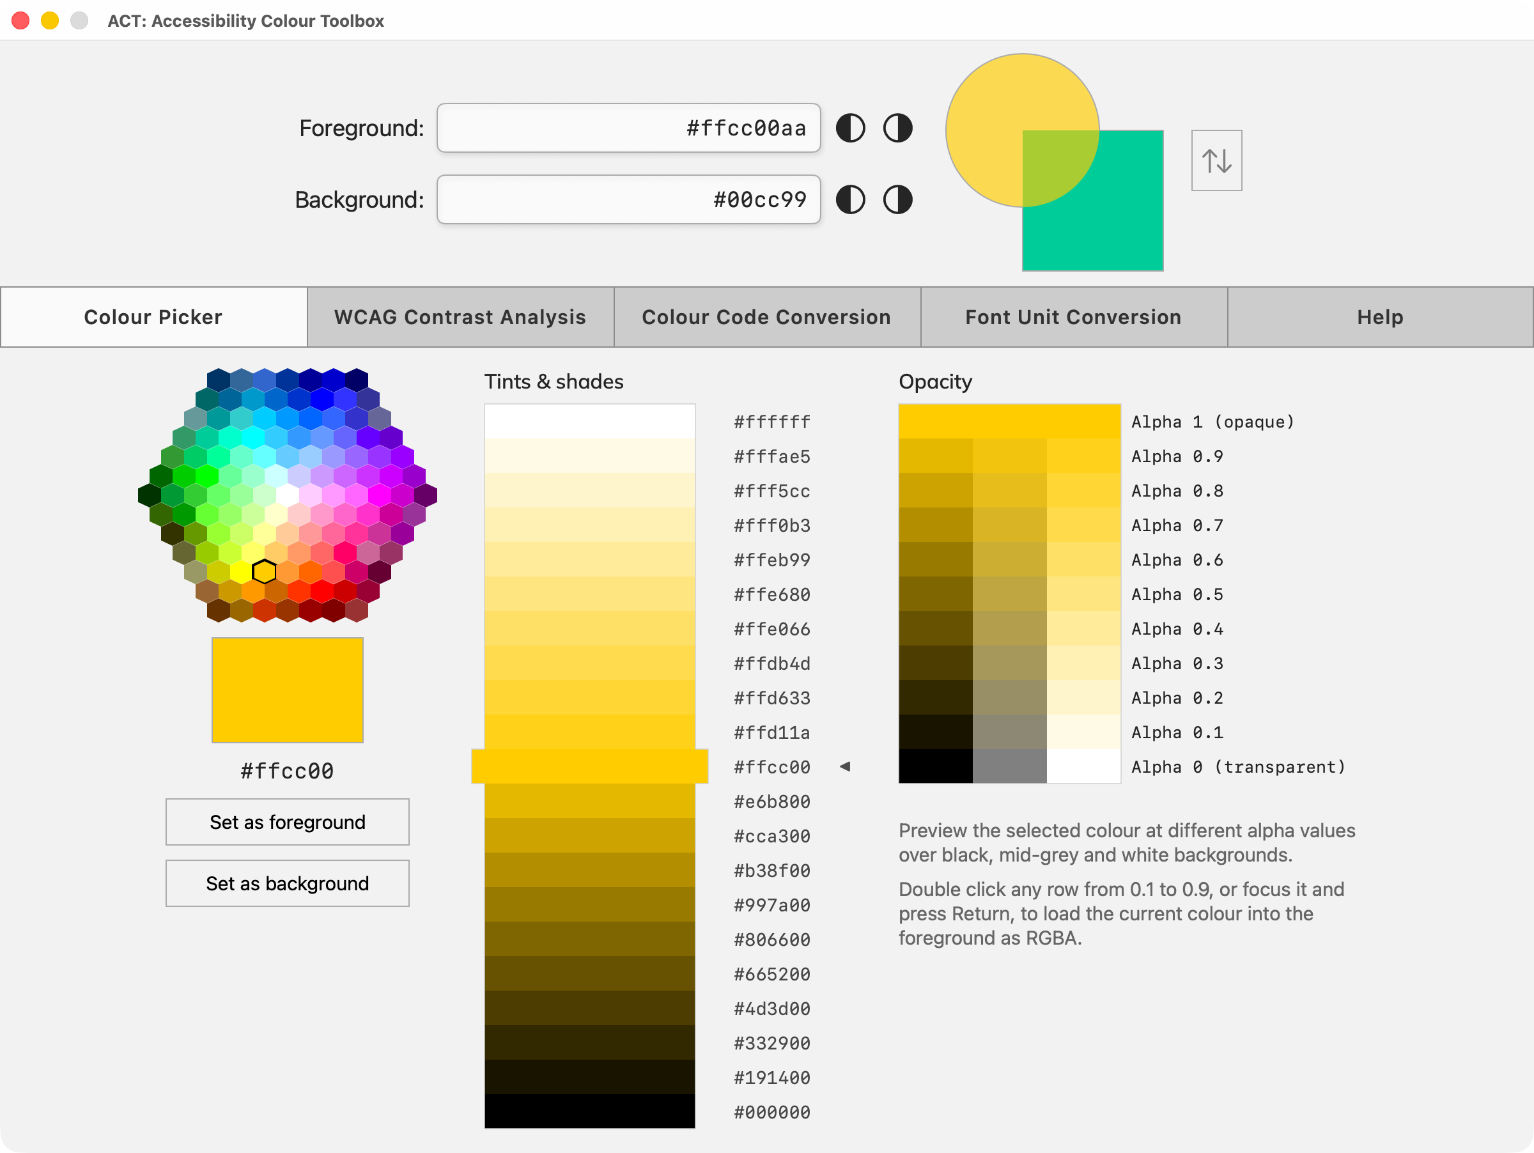Select the Alpha 0.6 opacity row
This screenshot has height=1153, width=1534.
pyautogui.click(x=1010, y=559)
